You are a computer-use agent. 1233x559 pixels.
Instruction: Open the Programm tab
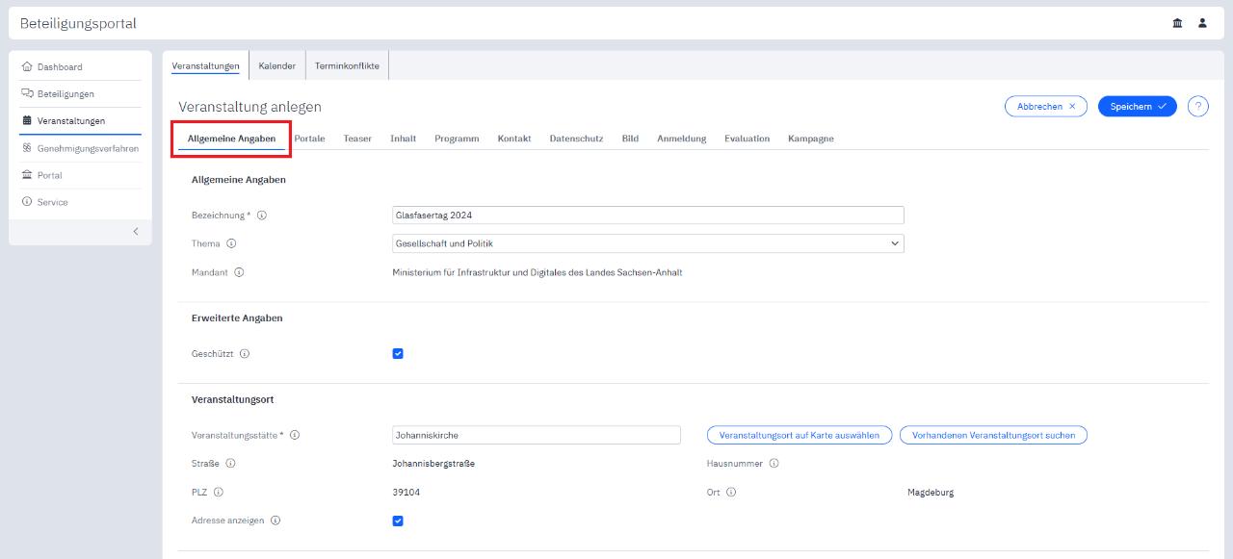point(457,139)
